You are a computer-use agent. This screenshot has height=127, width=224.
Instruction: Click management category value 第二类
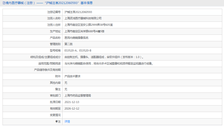point(68,44)
